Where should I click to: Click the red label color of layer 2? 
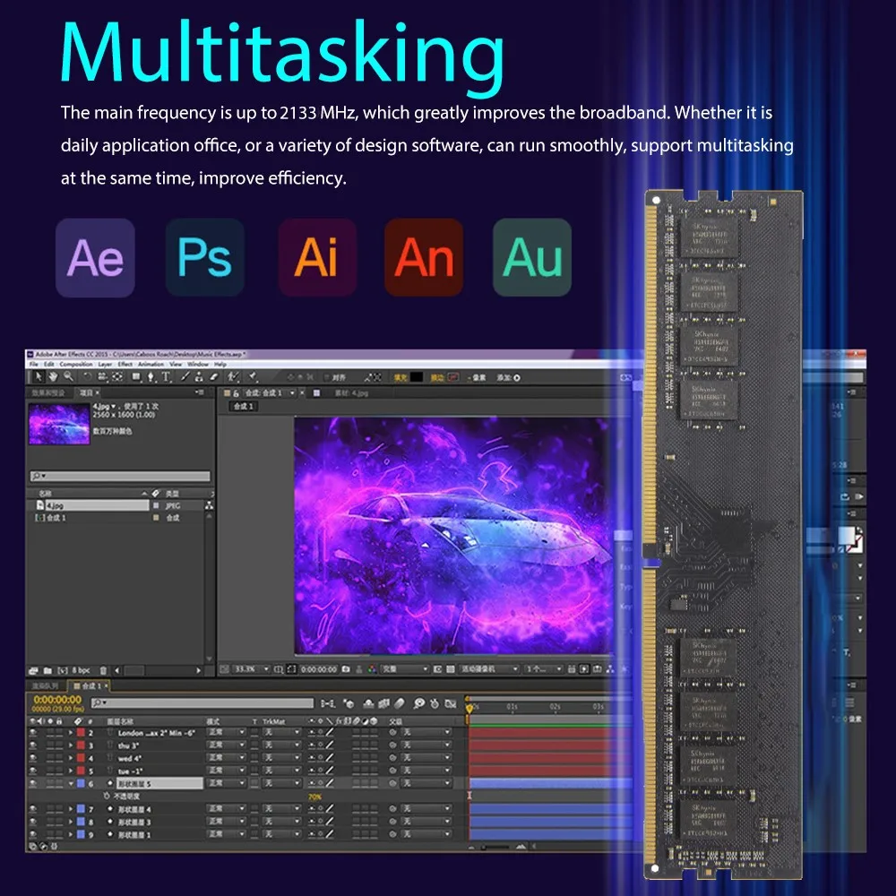pyautogui.click(x=82, y=733)
